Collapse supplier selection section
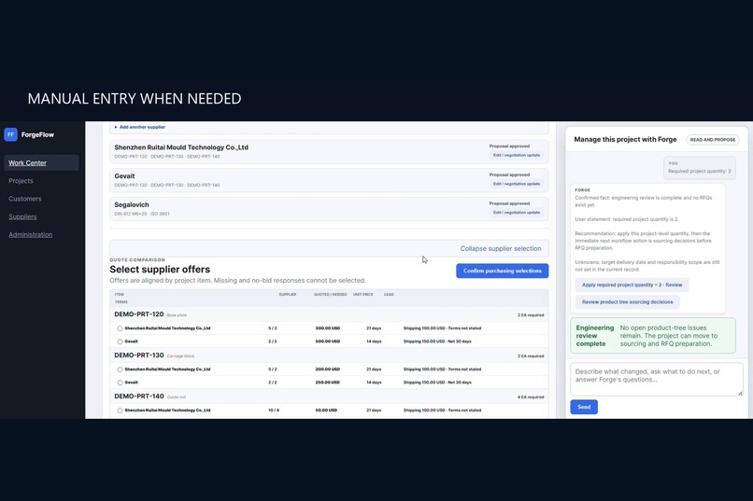Screen dimensions: 753x501 [501, 248]
